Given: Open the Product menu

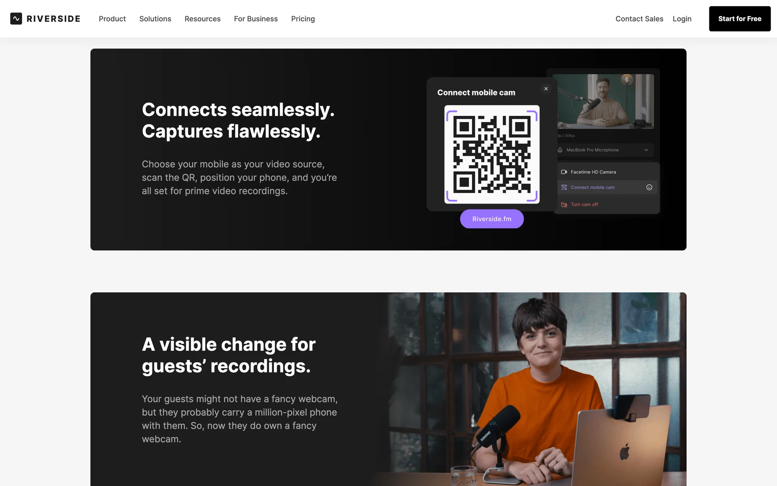Looking at the screenshot, I should click(112, 19).
